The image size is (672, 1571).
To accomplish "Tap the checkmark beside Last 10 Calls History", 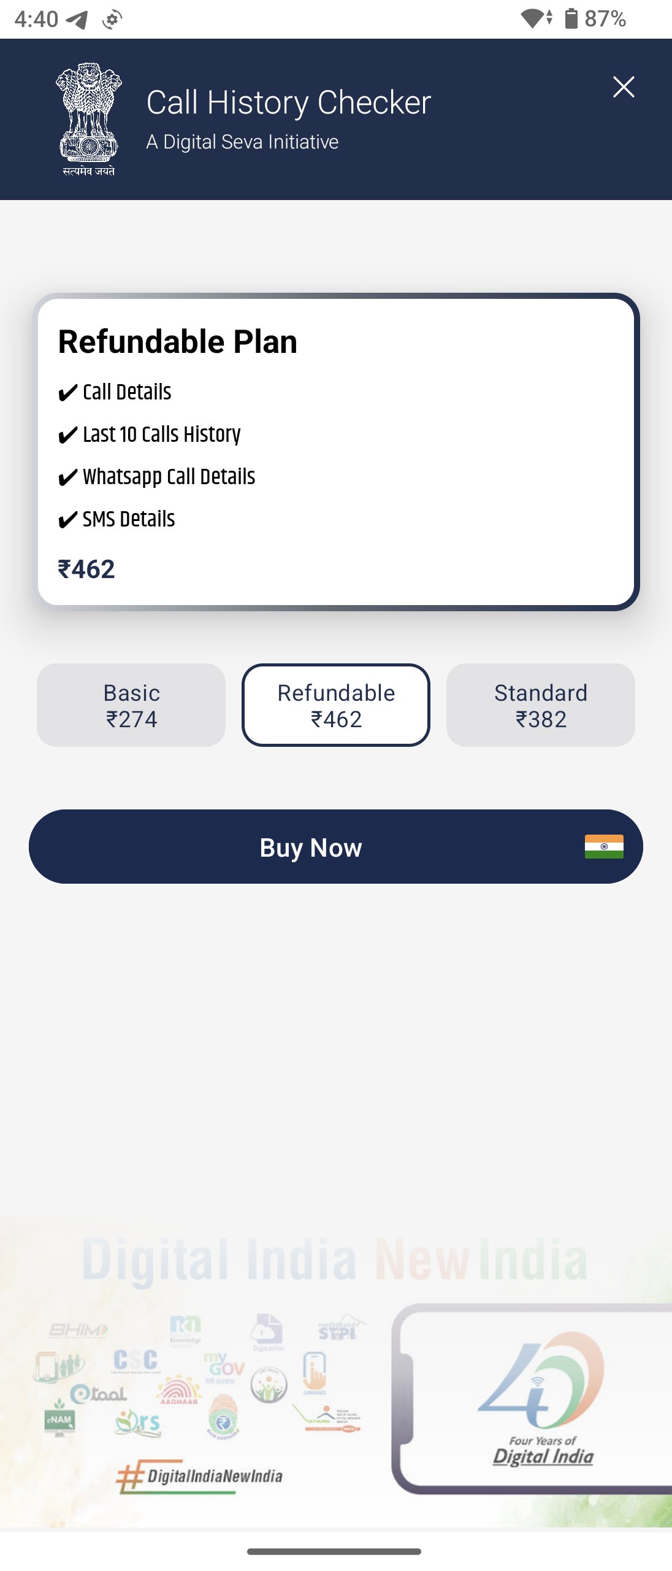I will [67, 435].
